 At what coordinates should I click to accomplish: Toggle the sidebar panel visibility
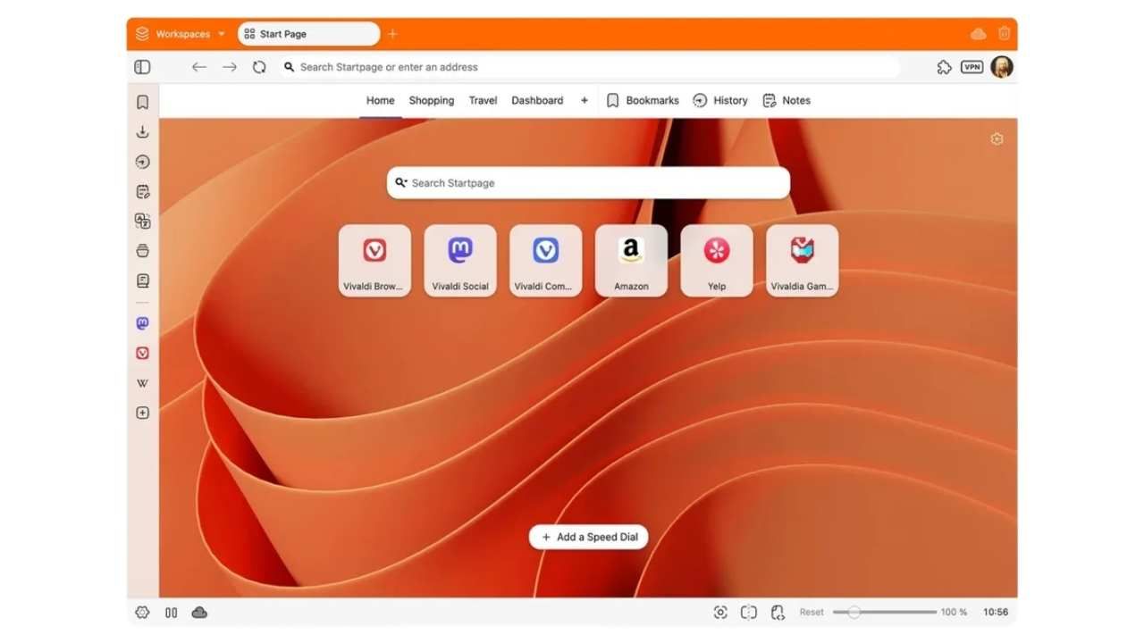(142, 67)
